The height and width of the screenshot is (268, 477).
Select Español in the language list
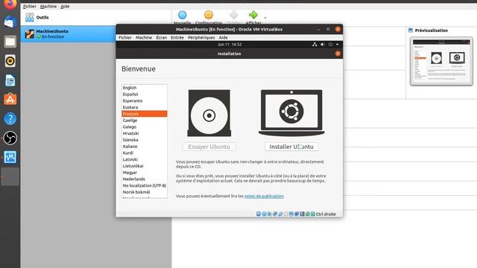[x=144, y=95]
